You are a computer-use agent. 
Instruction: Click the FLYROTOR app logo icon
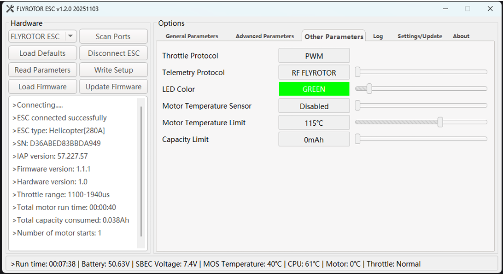(10, 9)
